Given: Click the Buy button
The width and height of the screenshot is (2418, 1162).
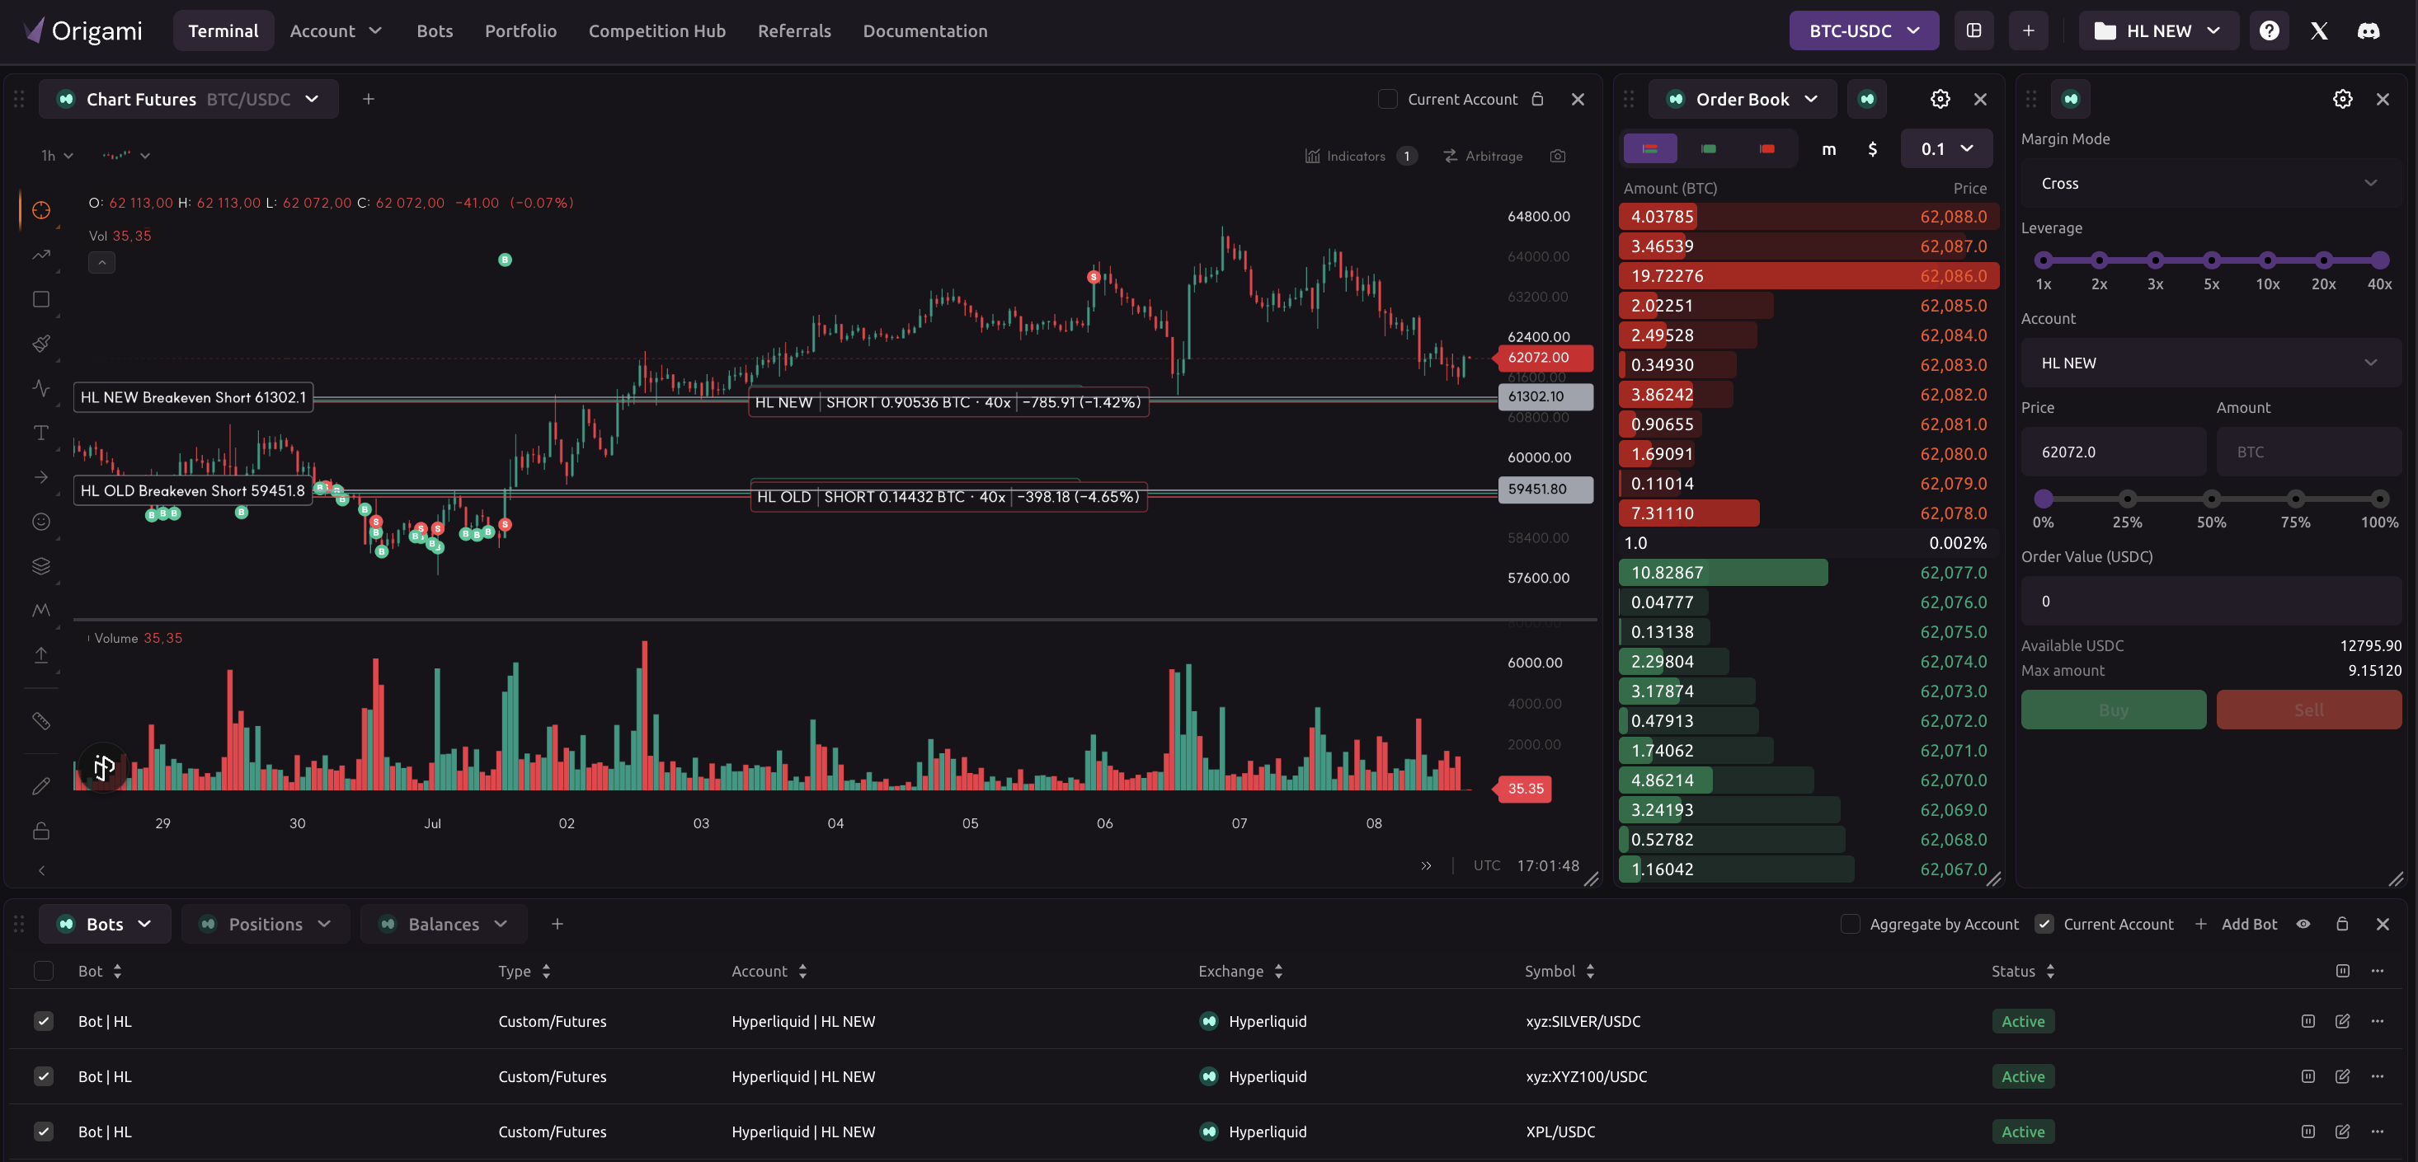Looking at the screenshot, I should [2114, 710].
